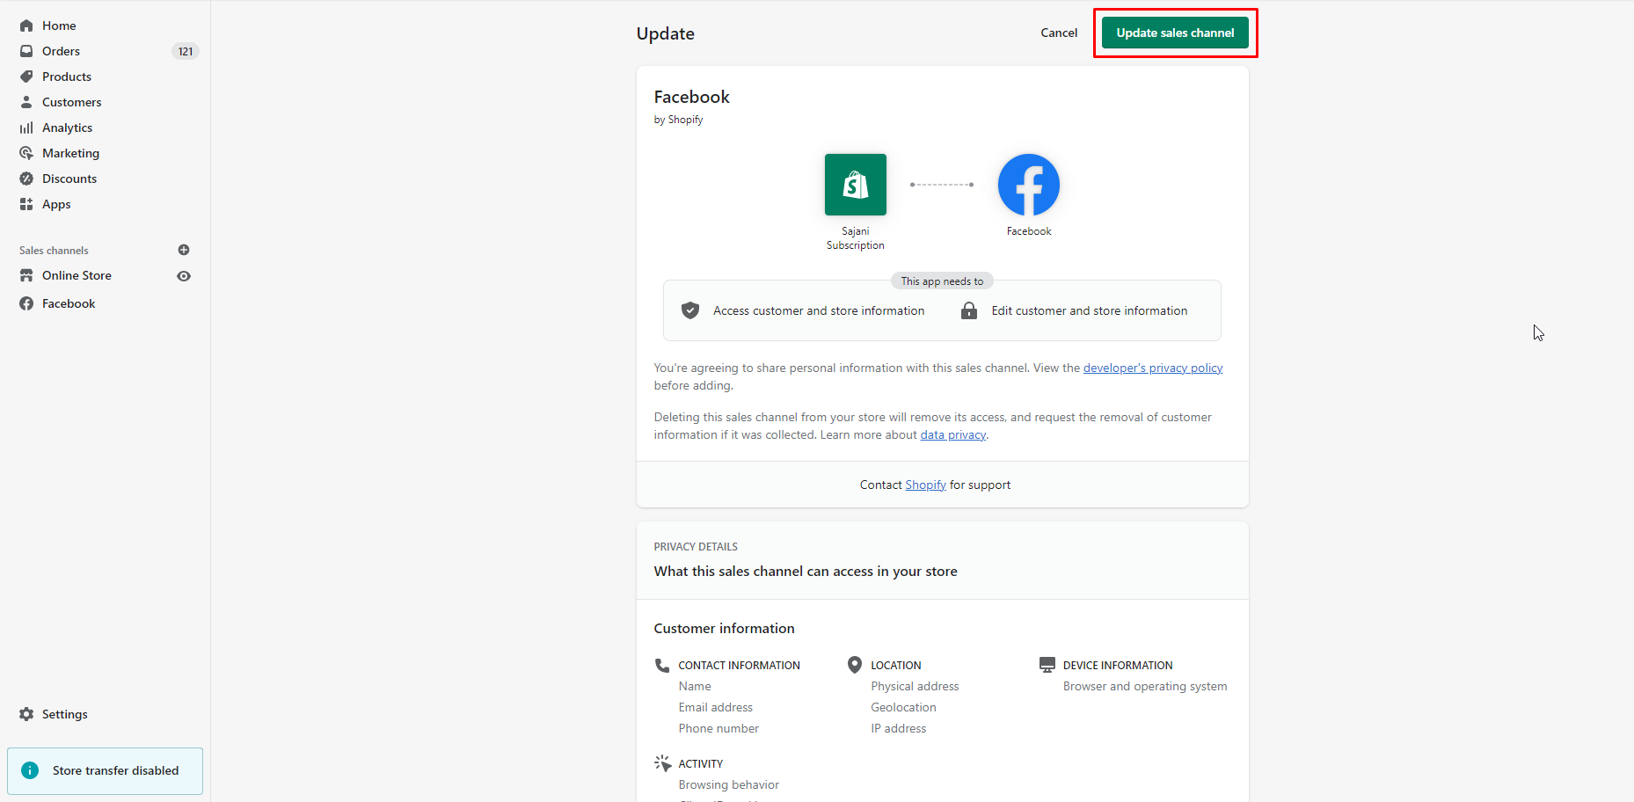Open Customers section
Image resolution: width=1634 pixels, height=802 pixels.
pyautogui.click(x=72, y=102)
